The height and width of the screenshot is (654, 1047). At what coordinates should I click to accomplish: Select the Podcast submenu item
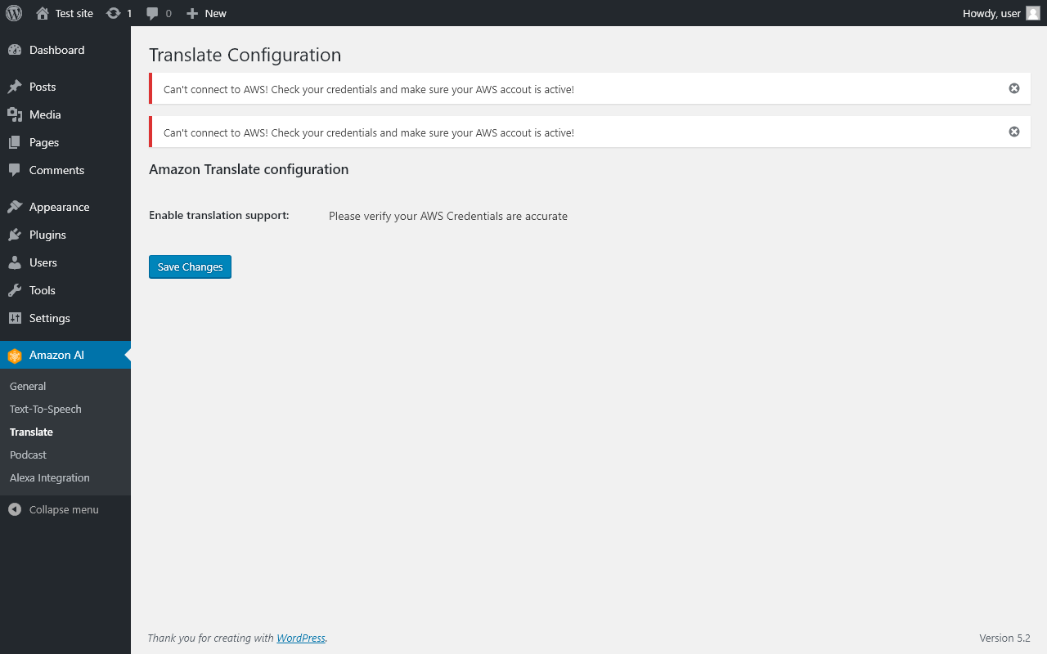pos(28,455)
